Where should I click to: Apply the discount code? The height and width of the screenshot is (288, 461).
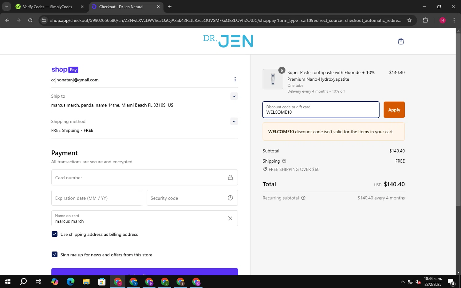click(x=394, y=110)
